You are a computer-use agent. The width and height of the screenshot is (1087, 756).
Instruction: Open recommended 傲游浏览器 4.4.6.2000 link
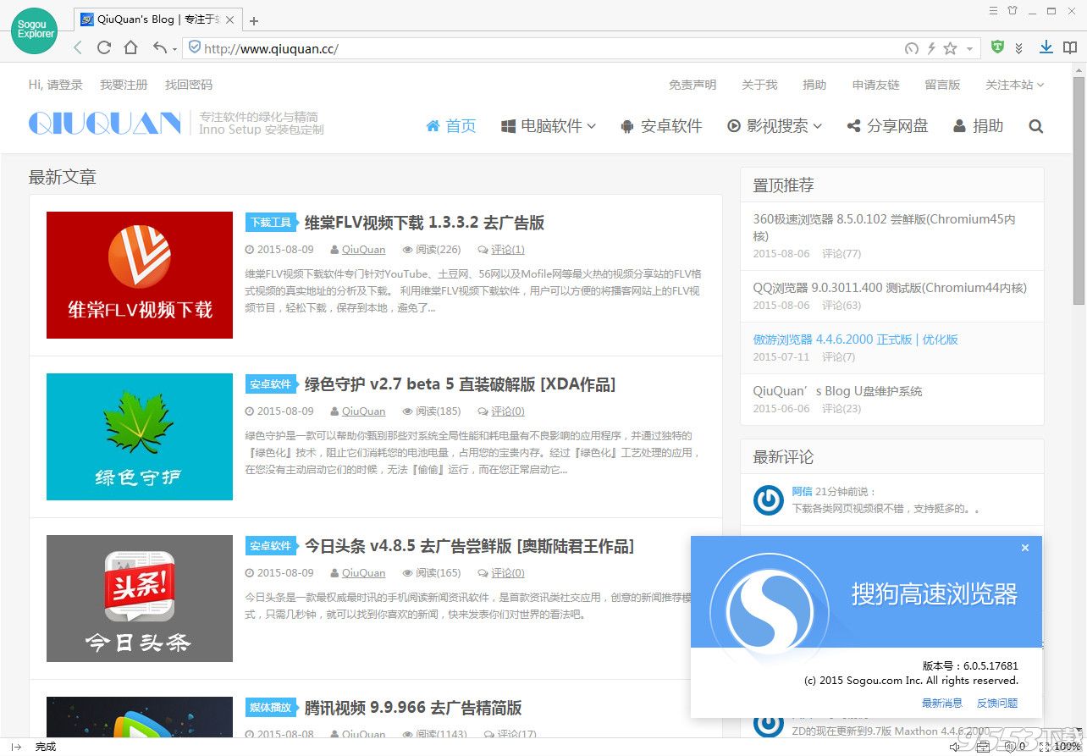855,339
